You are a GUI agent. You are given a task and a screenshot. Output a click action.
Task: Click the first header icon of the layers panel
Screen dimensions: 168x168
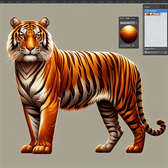(x=162, y=7)
